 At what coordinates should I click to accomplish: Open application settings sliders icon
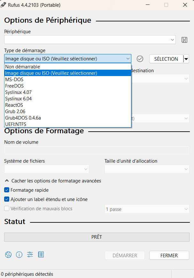point(30,255)
